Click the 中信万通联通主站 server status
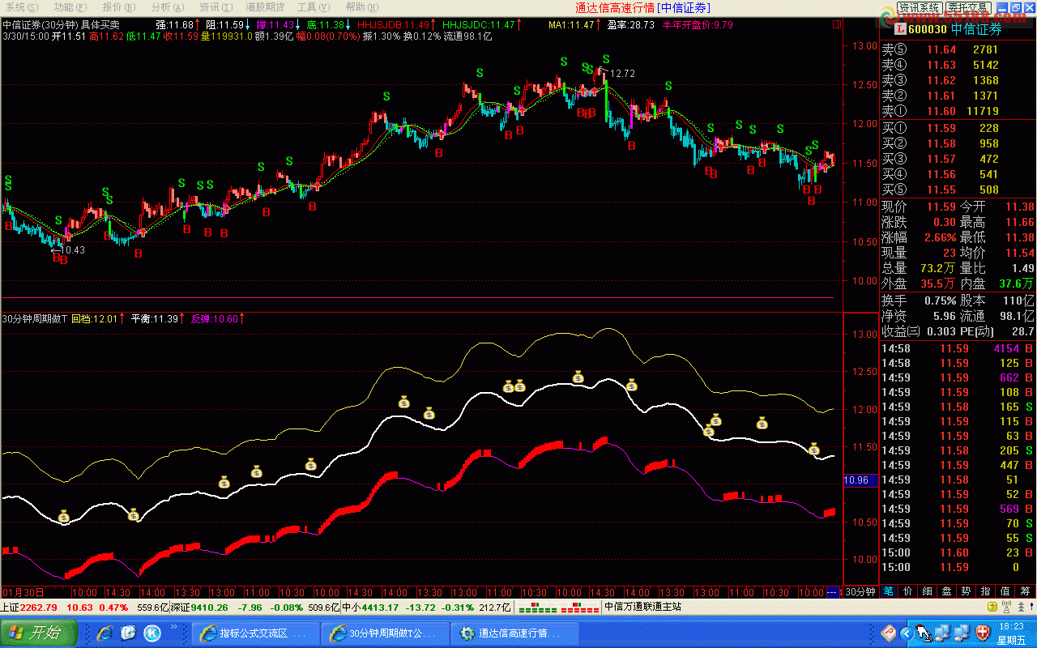This screenshot has height=648, width=1037. [x=643, y=607]
